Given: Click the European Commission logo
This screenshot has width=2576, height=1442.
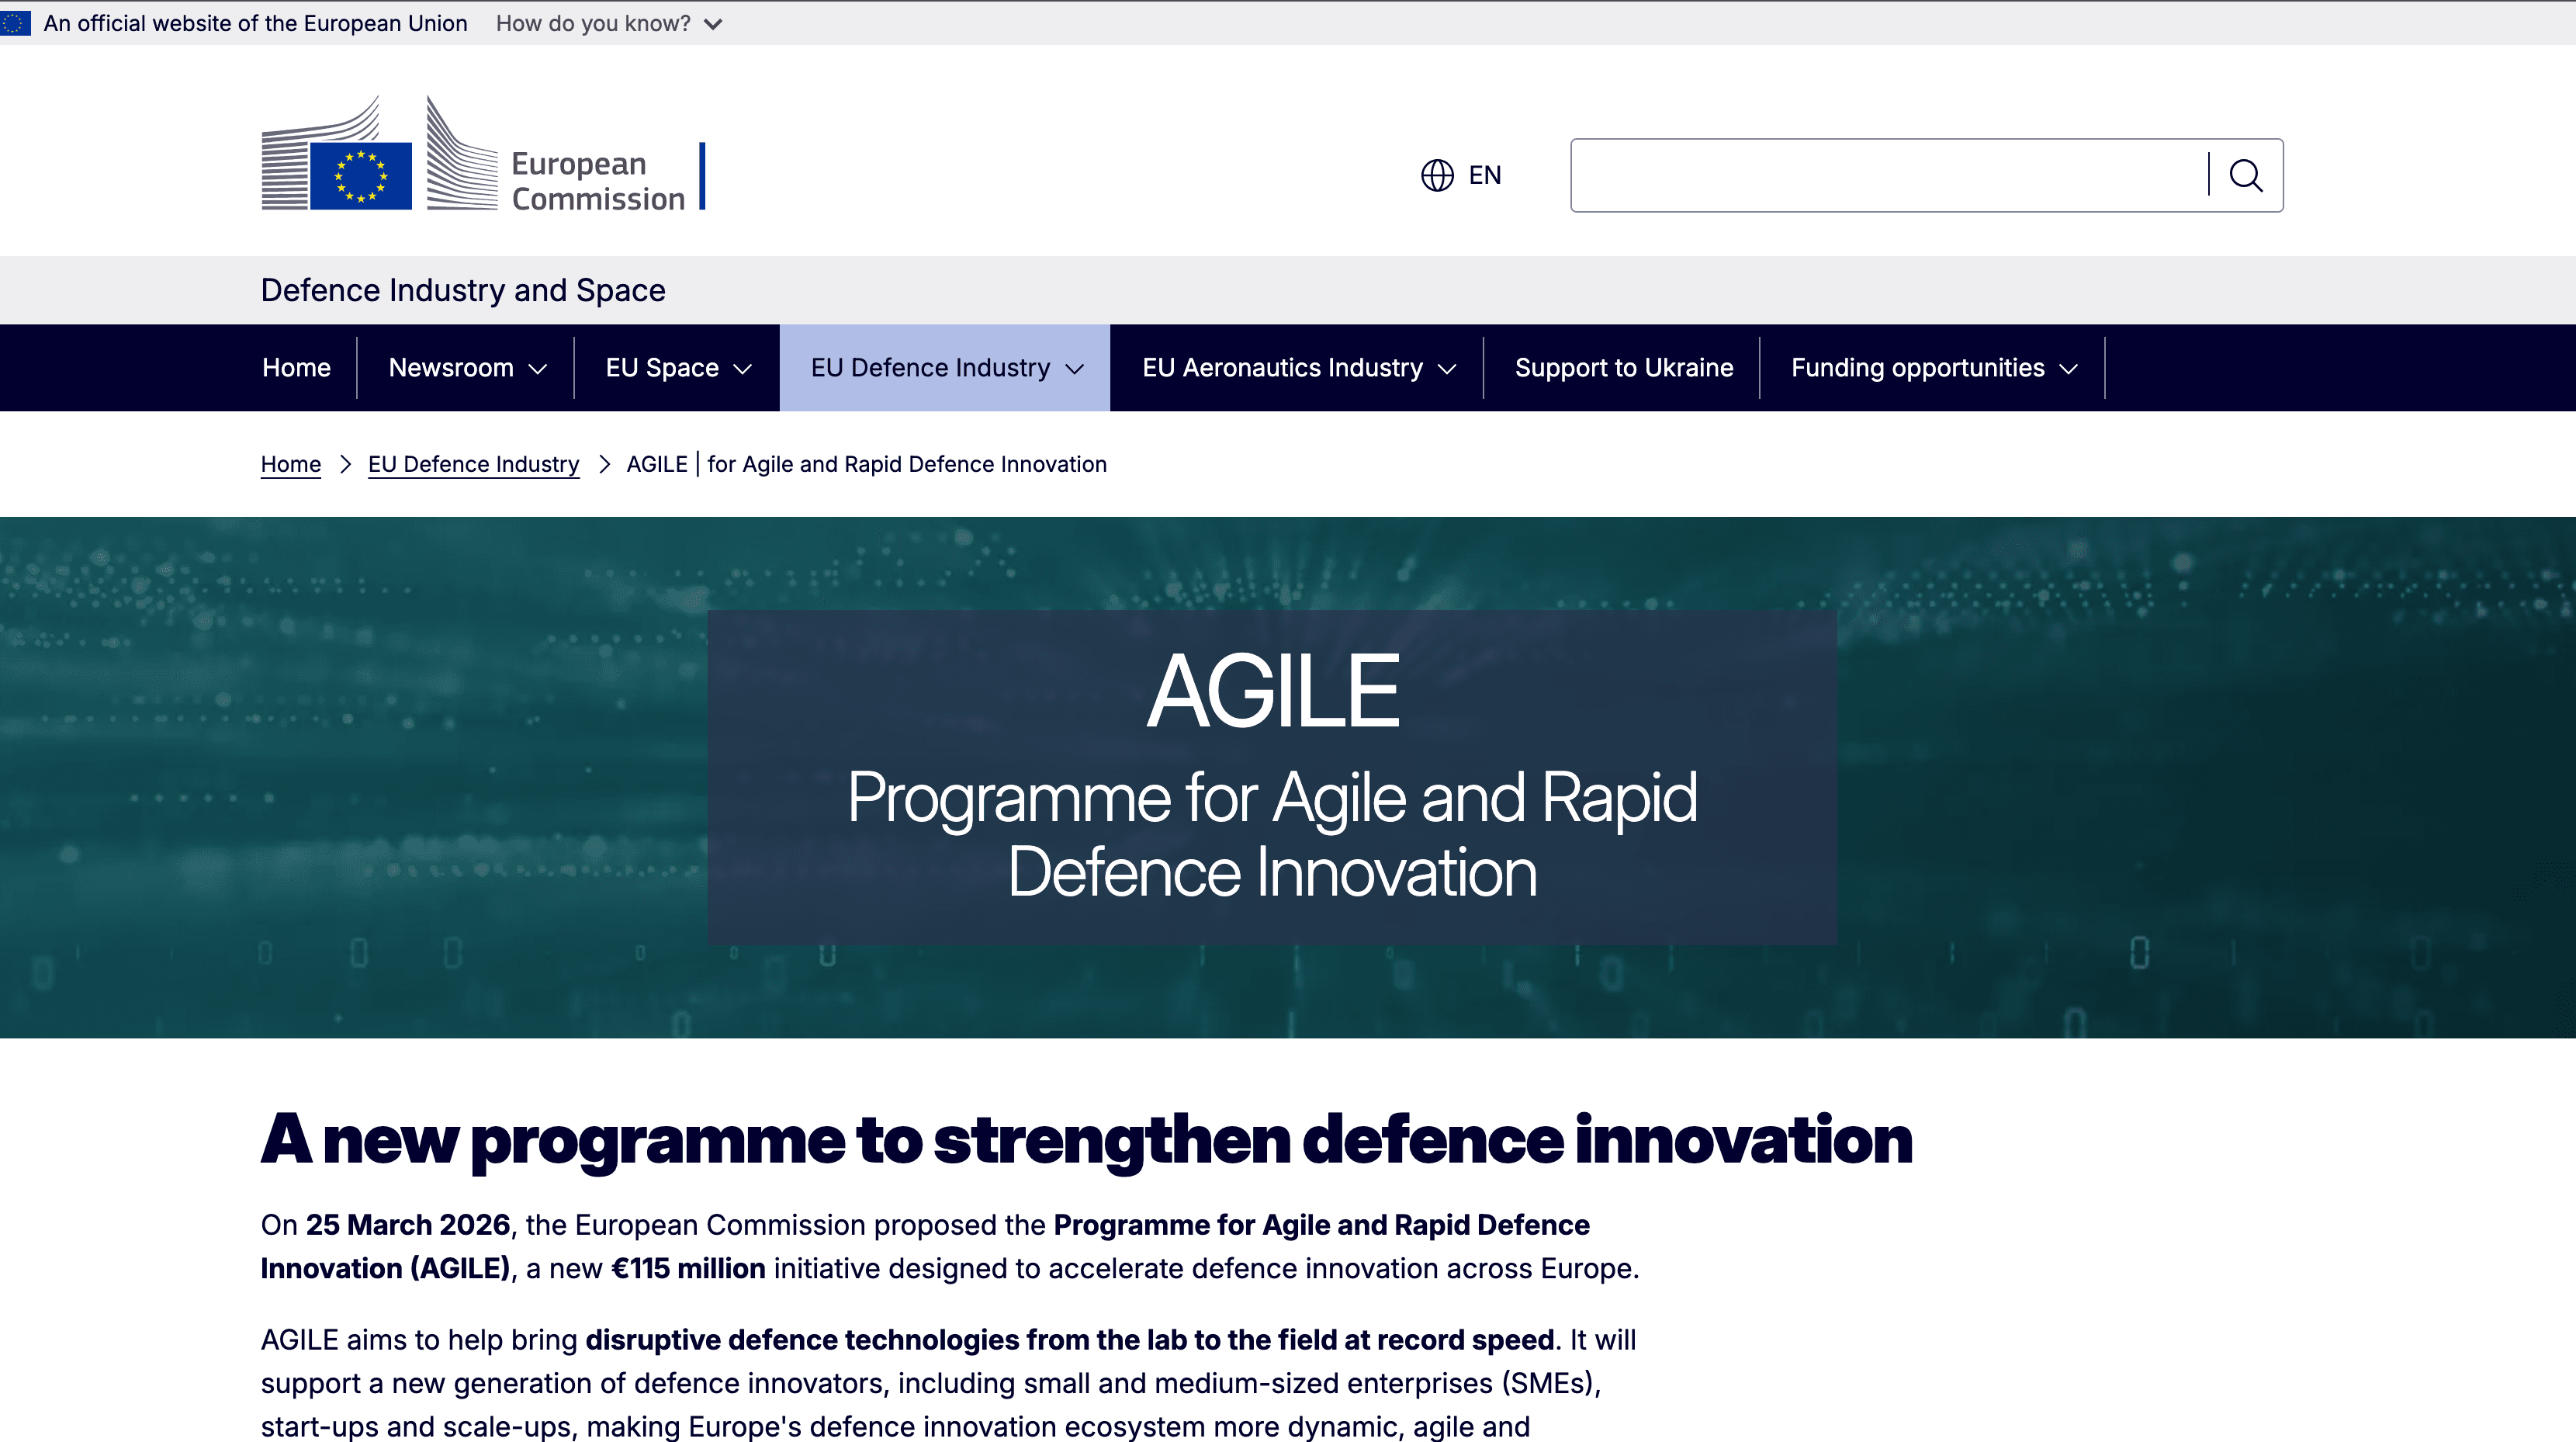Looking at the screenshot, I should point(483,153).
